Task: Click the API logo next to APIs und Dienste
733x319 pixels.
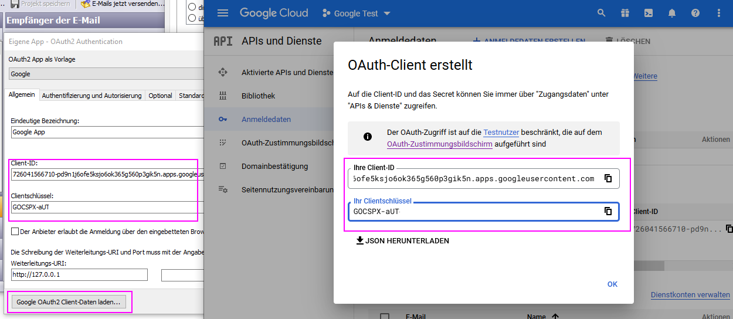Action: click(x=223, y=41)
